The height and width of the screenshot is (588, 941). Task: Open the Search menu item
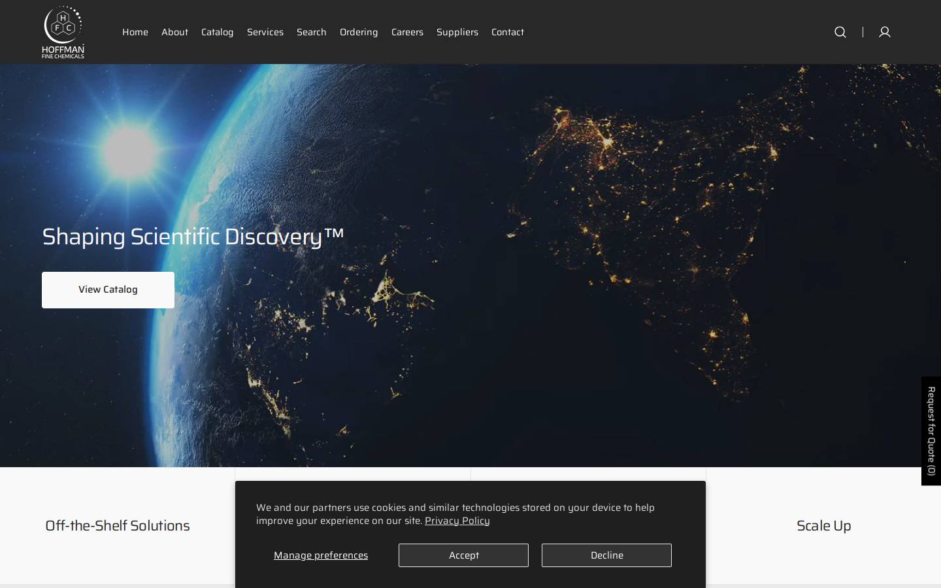point(311,32)
